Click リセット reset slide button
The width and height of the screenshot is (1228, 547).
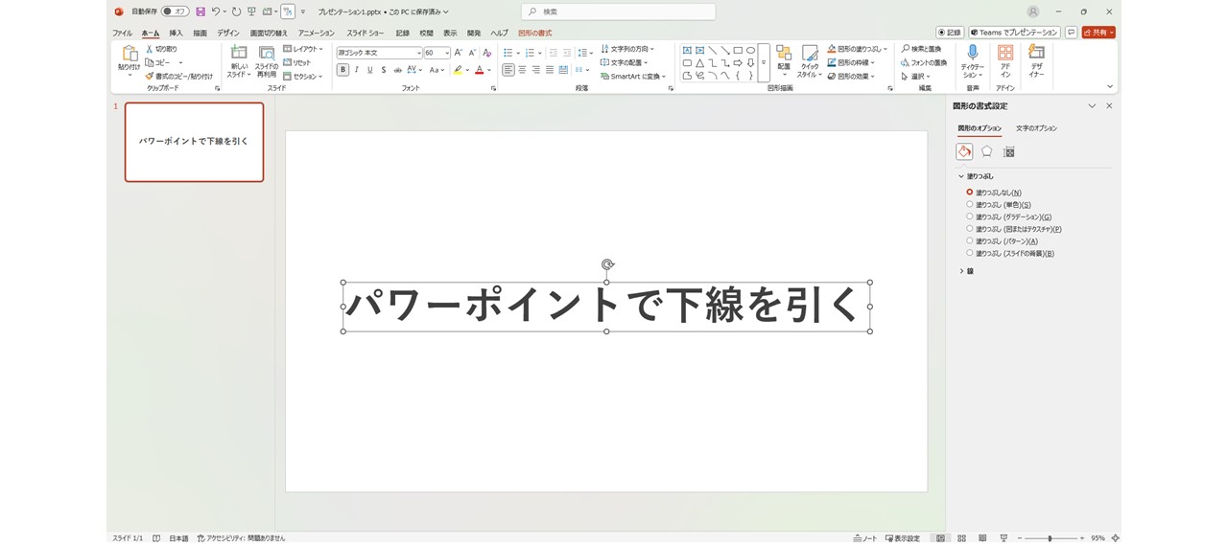pos(297,62)
